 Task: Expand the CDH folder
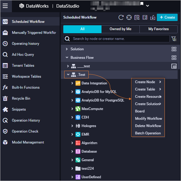tap(72, 117)
